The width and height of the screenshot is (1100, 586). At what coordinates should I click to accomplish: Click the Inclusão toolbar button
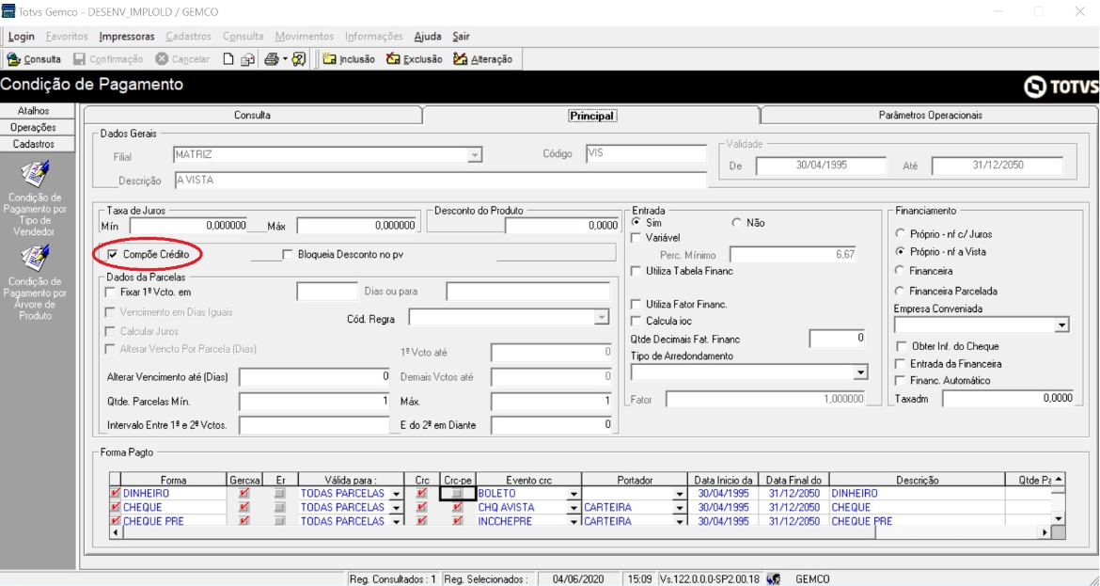(349, 59)
